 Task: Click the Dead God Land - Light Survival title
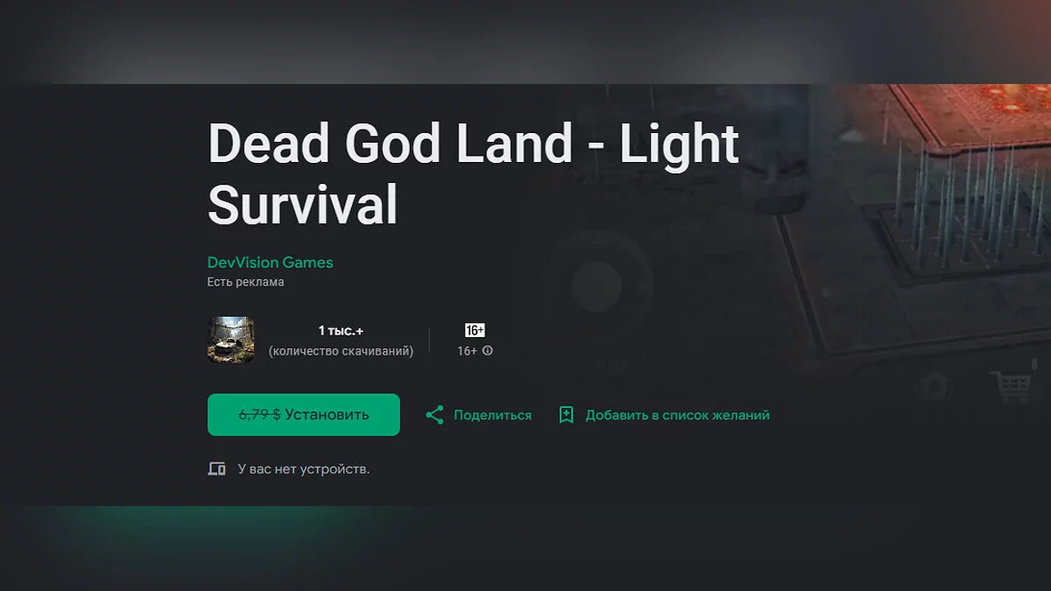[x=473, y=174]
